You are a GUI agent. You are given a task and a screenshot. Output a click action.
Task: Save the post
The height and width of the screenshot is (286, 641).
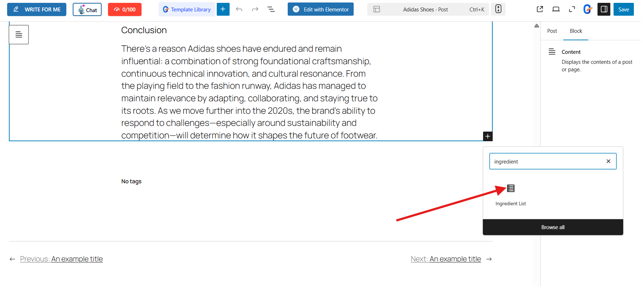tap(624, 9)
